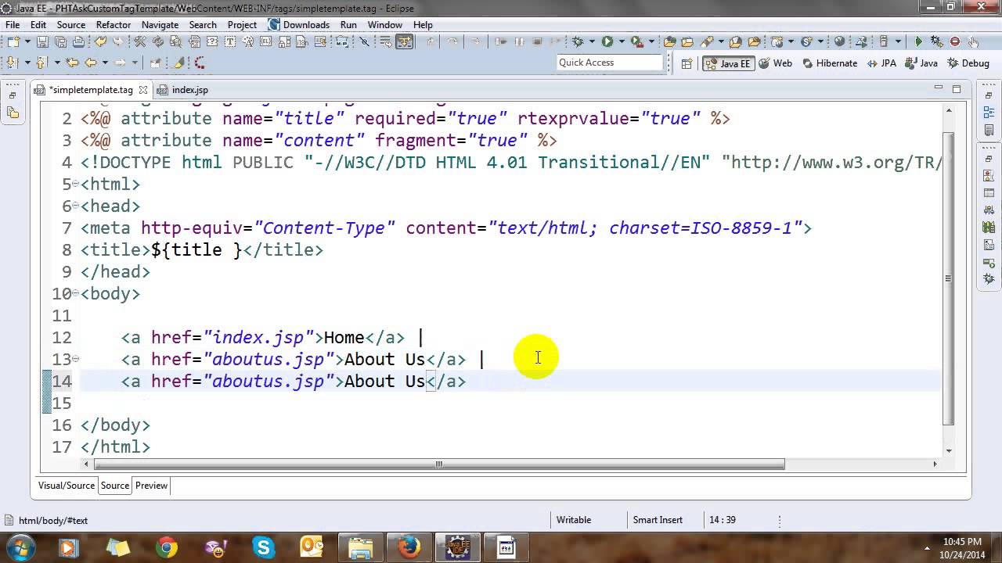Close the simpletemplate.tag editor tab
1002x563 pixels.
143,90
